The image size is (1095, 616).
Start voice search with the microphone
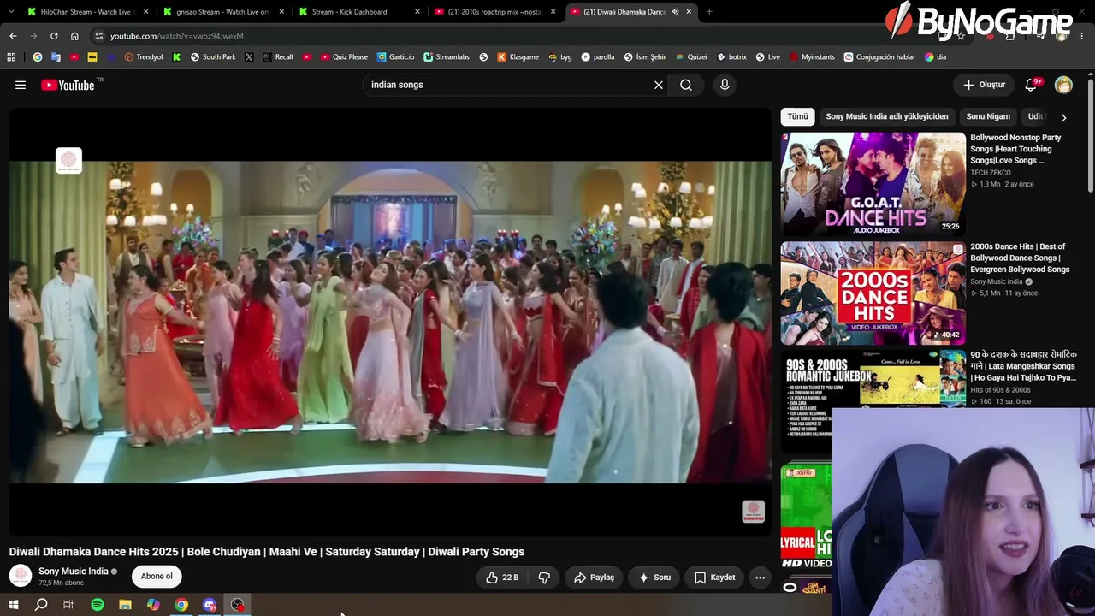(x=725, y=85)
